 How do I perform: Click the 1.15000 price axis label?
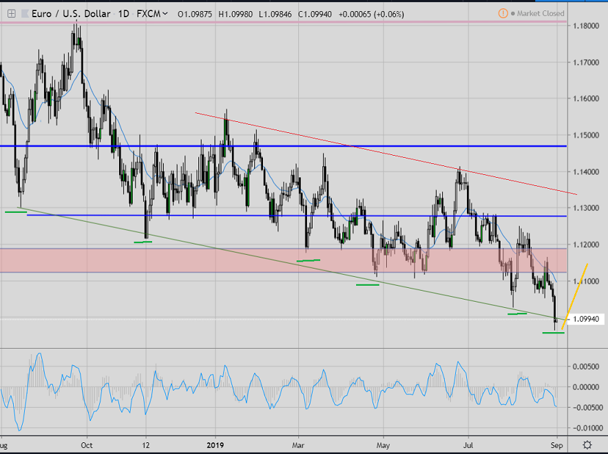pos(586,136)
